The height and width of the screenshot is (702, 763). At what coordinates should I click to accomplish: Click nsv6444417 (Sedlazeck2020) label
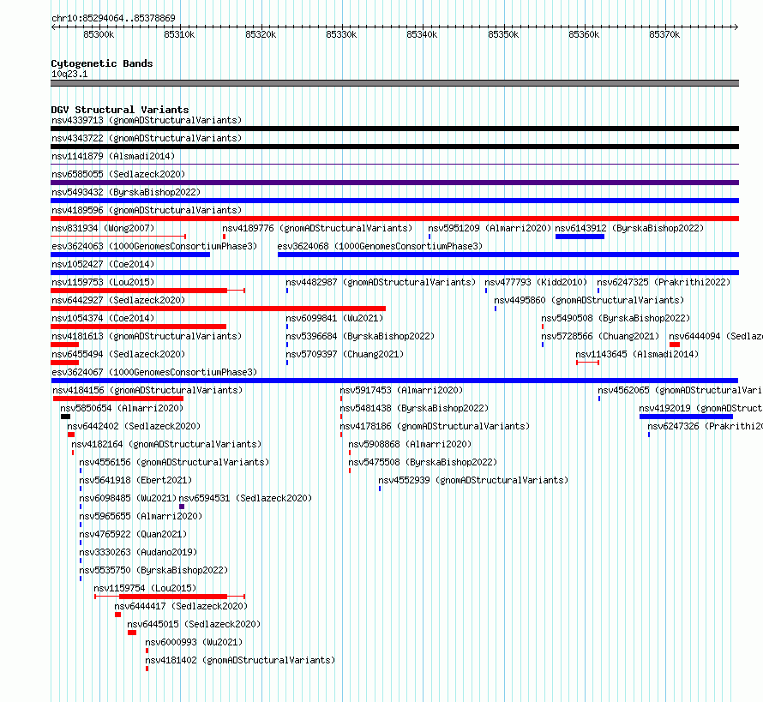pyautogui.click(x=181, y=606)
